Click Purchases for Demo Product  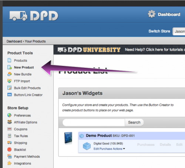pyautogui.click(x=146, y=145)
